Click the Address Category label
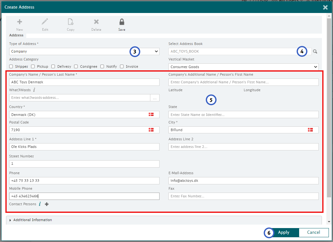333x242 pixels. [24, 59]
